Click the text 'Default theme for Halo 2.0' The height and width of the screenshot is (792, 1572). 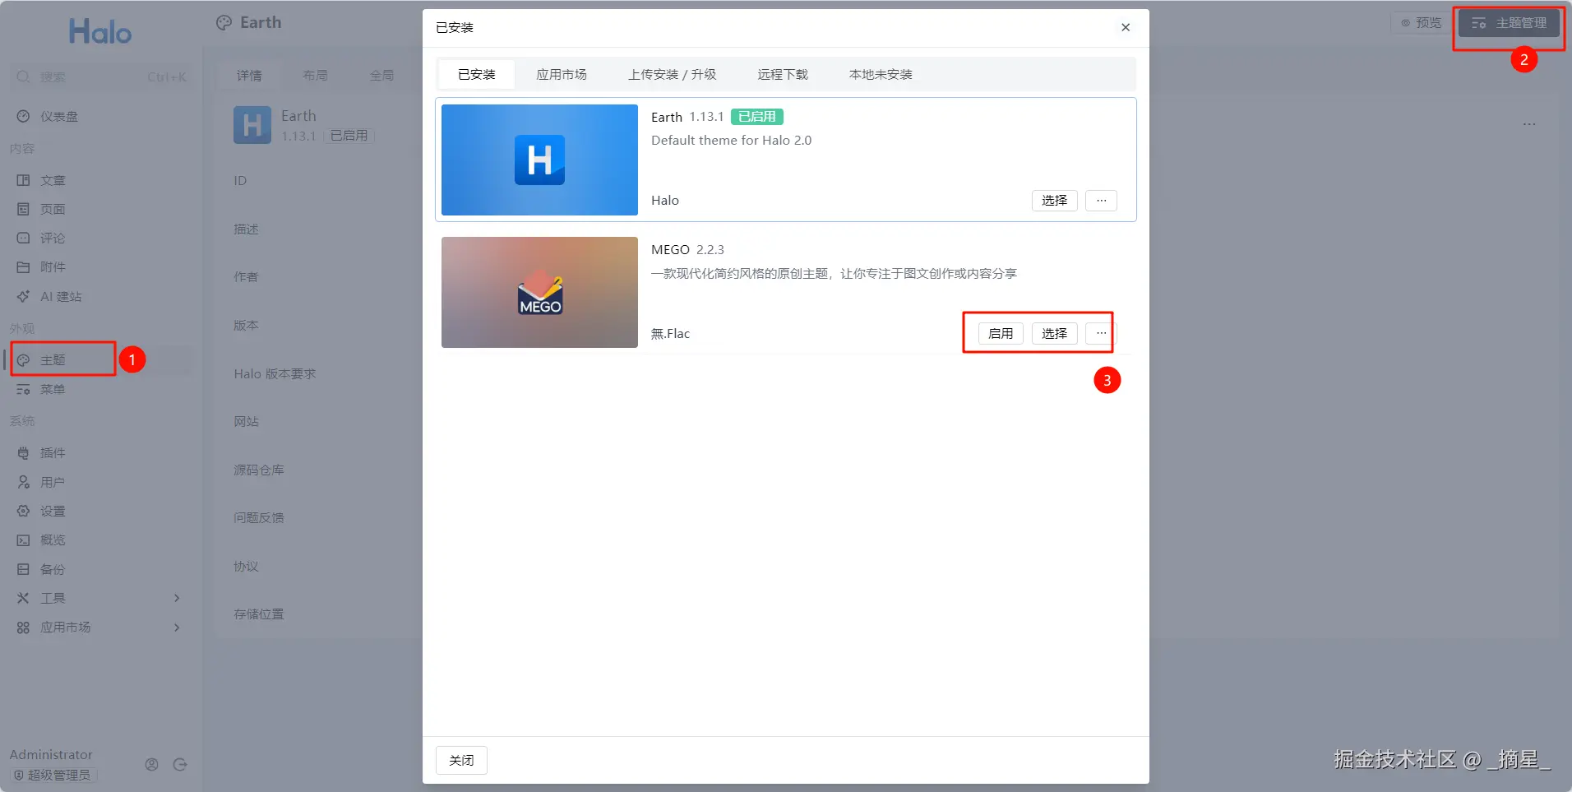(x=731, y=141)
